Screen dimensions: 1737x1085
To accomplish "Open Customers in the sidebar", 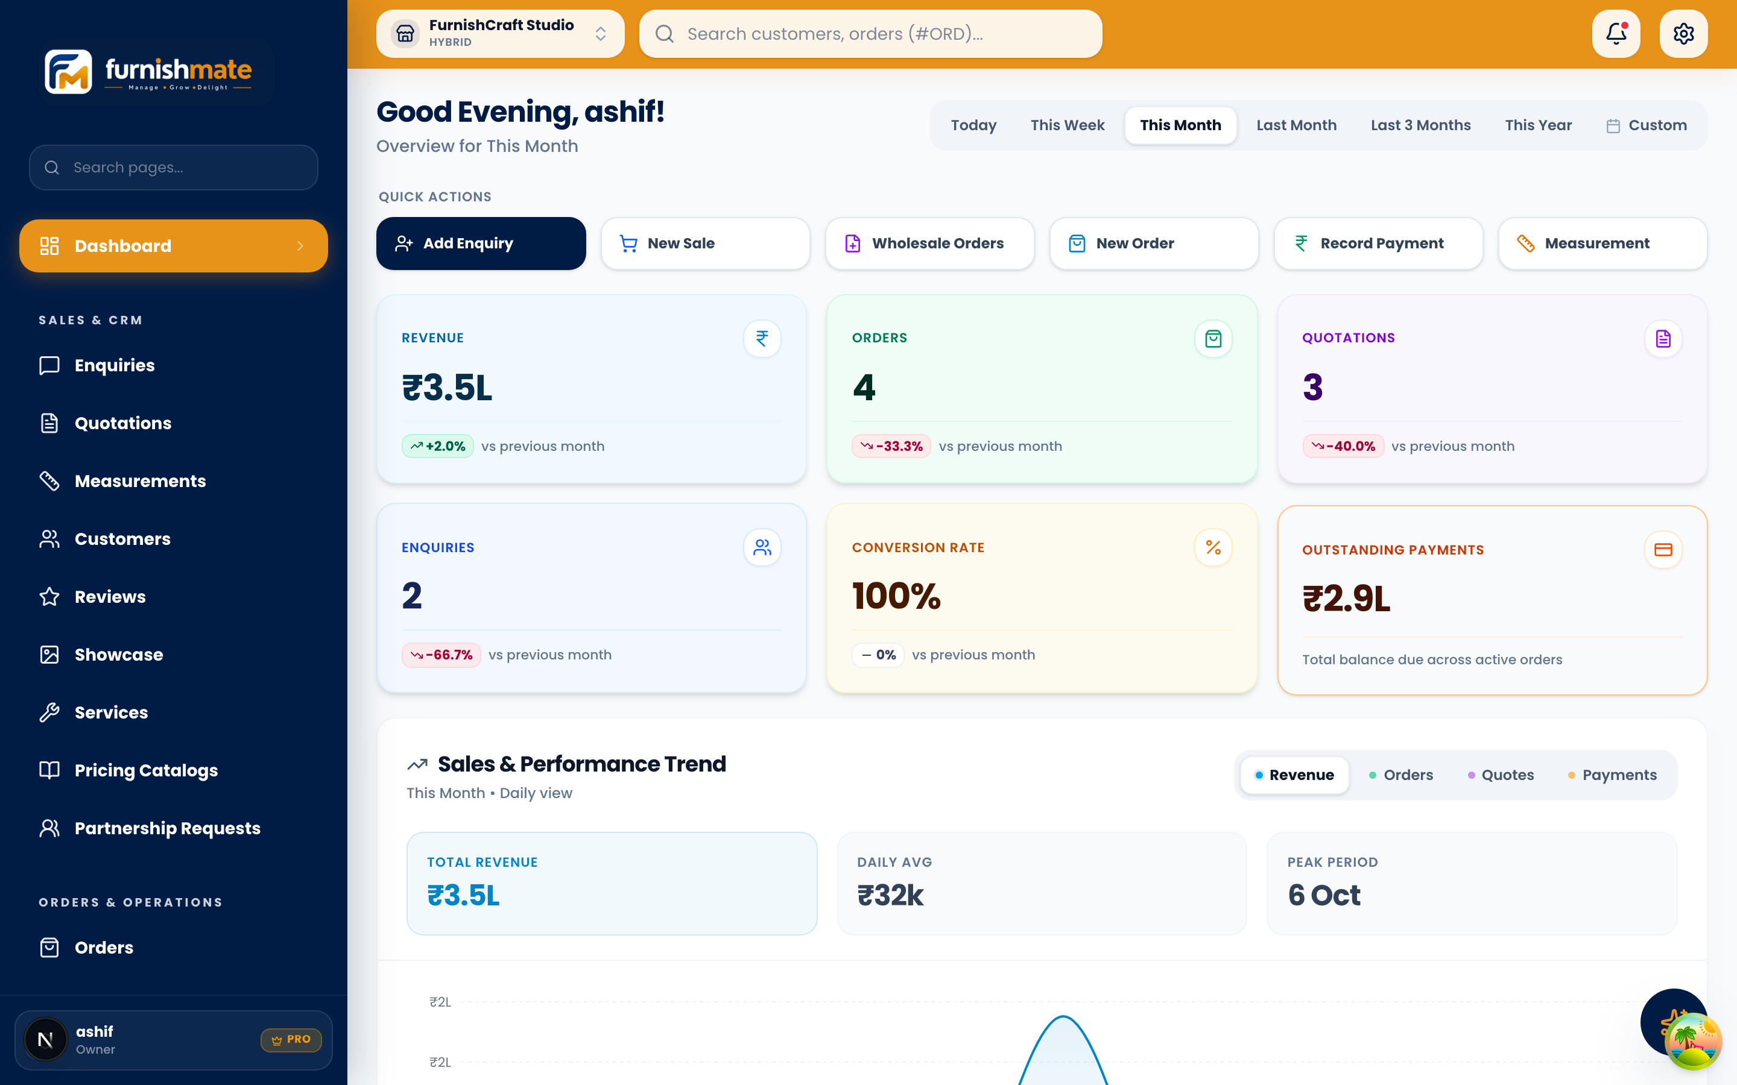I will 173,539.
